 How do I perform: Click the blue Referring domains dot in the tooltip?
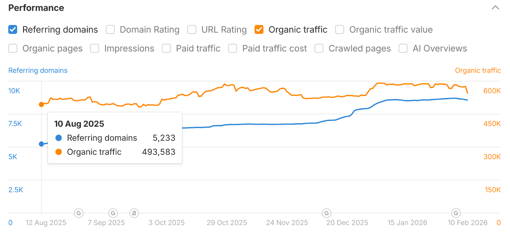click(x=58, y=138)
